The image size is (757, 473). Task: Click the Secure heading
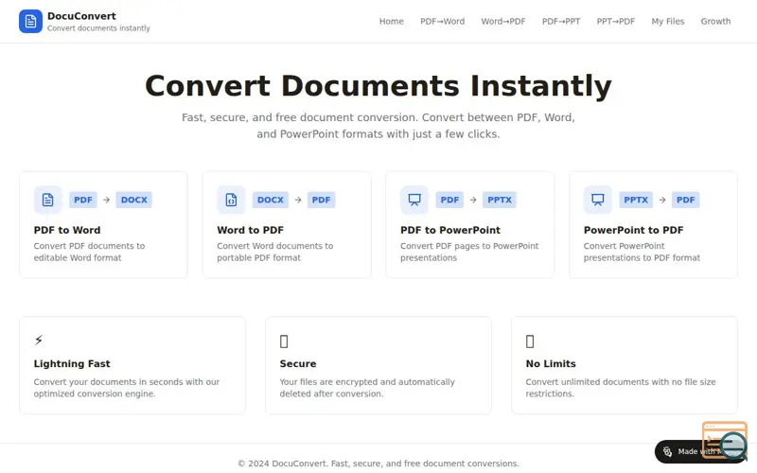(x=298, y=364)
